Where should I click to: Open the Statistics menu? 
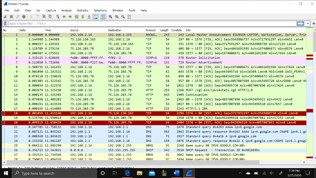point(82,10)
